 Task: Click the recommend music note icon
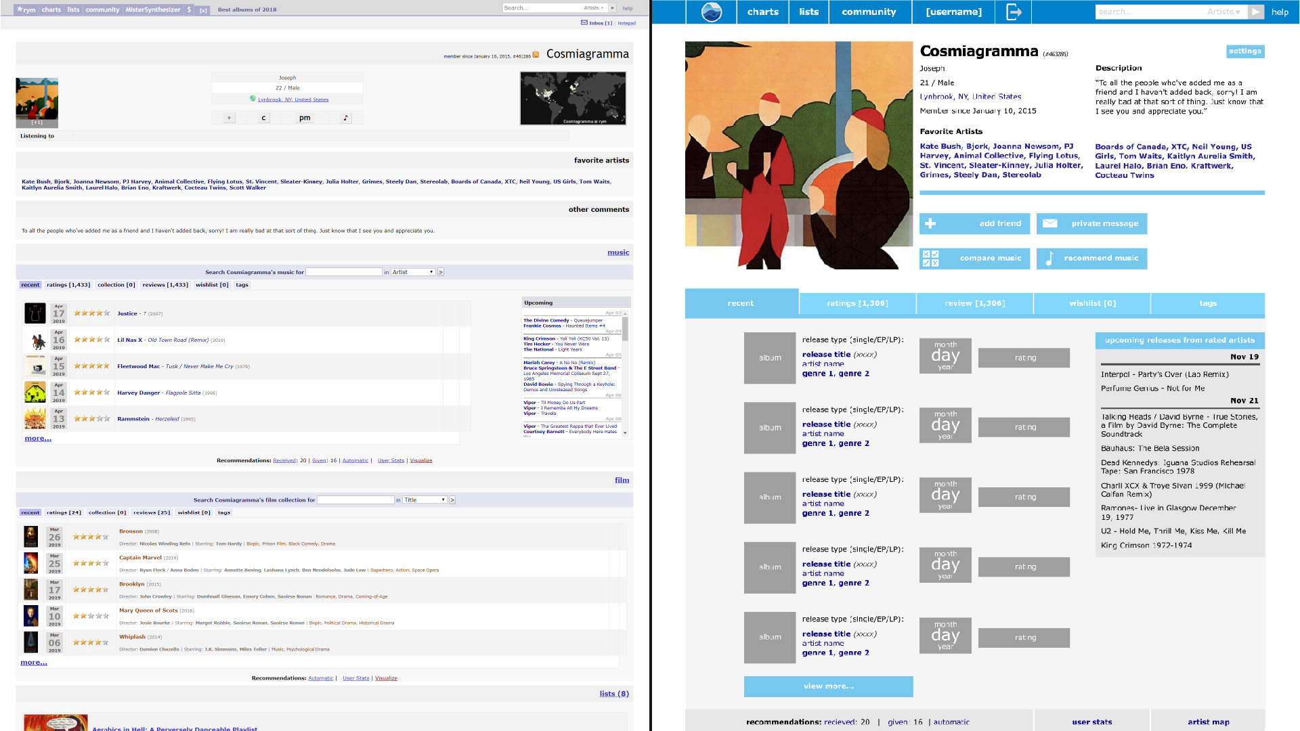tap(1048, 258)
